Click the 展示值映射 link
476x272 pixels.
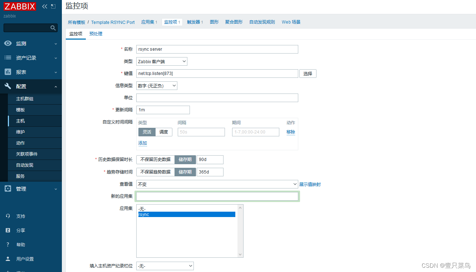[x=310, y=184]
